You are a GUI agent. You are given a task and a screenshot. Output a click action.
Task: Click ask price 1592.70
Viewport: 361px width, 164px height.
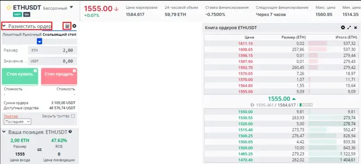[x=245, y=67]
